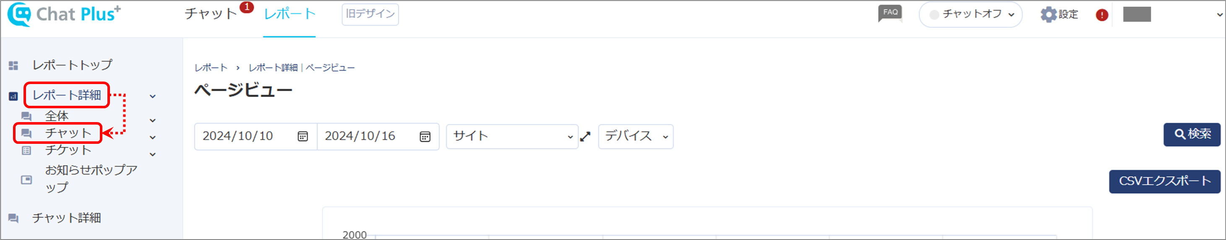
Task: Open the サイト dropdown
Action: (512, 137)
